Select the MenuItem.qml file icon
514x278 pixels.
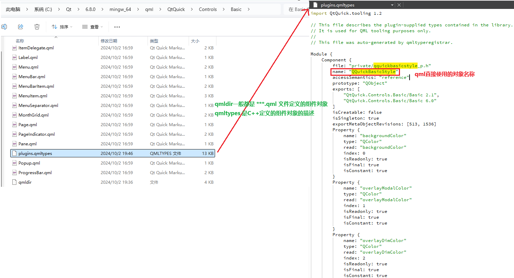[x=14, y=96]
